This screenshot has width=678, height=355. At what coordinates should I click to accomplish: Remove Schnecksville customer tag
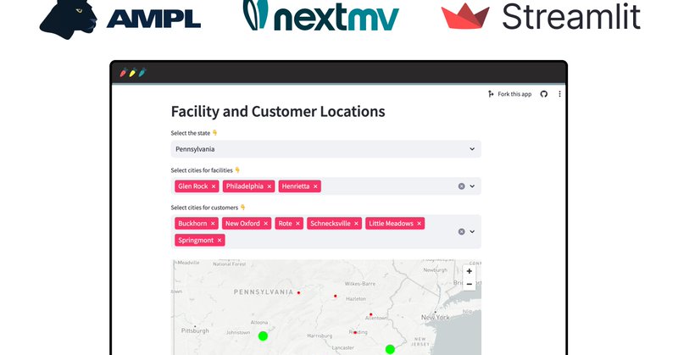tap(356, 224)
